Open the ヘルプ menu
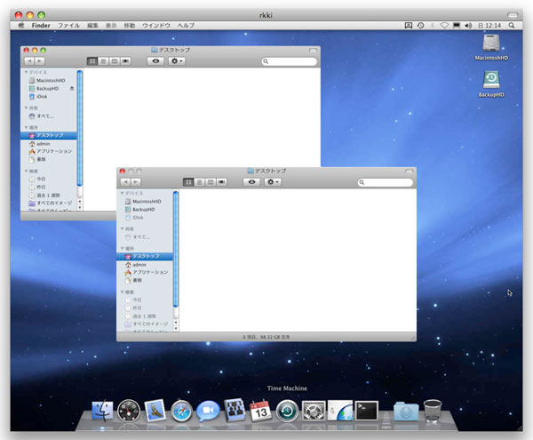533x440 pixels. point(186,26)
